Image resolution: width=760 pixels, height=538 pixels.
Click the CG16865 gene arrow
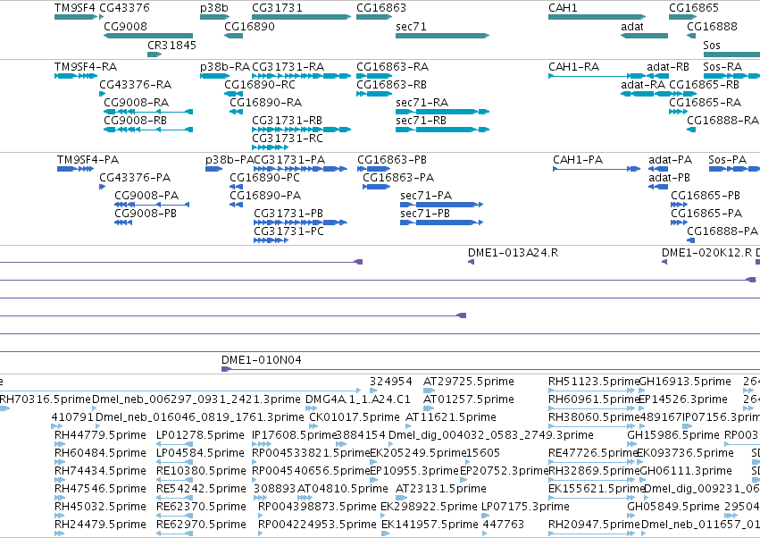click(x=683, y=17)
